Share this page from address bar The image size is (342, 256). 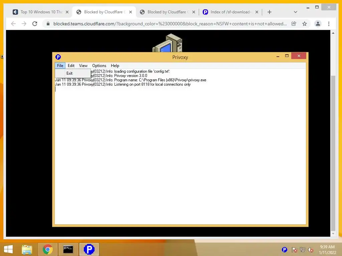tap(294, 24)
